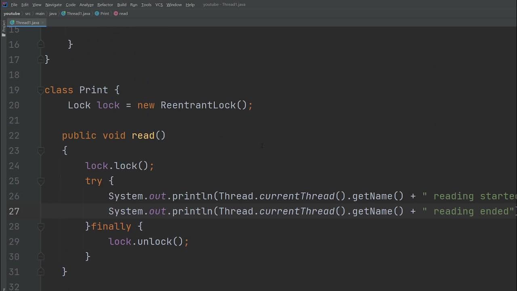Collapse fold marker at line 17
This screenshot has width=517, height=291.
coord(41,59)
